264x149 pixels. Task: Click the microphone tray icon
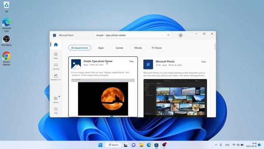tap(221, 145)
